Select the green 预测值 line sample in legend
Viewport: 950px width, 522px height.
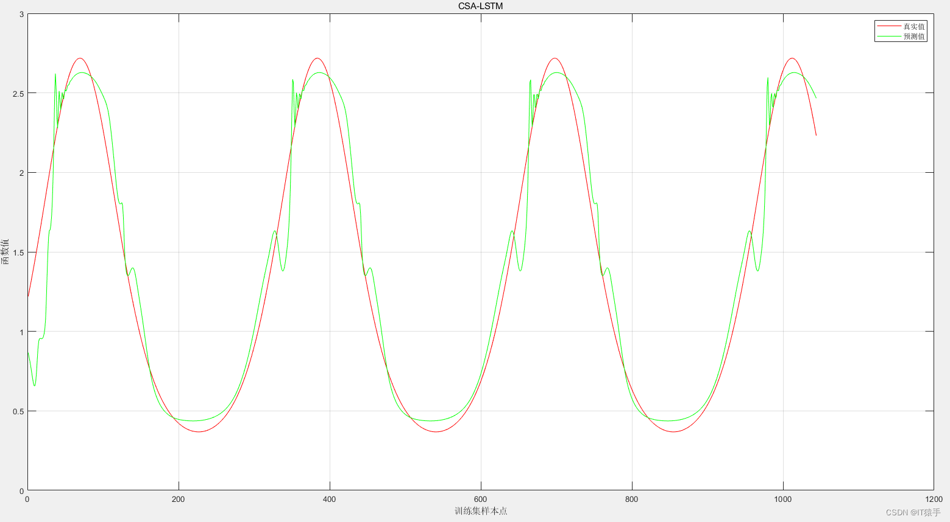890,36
